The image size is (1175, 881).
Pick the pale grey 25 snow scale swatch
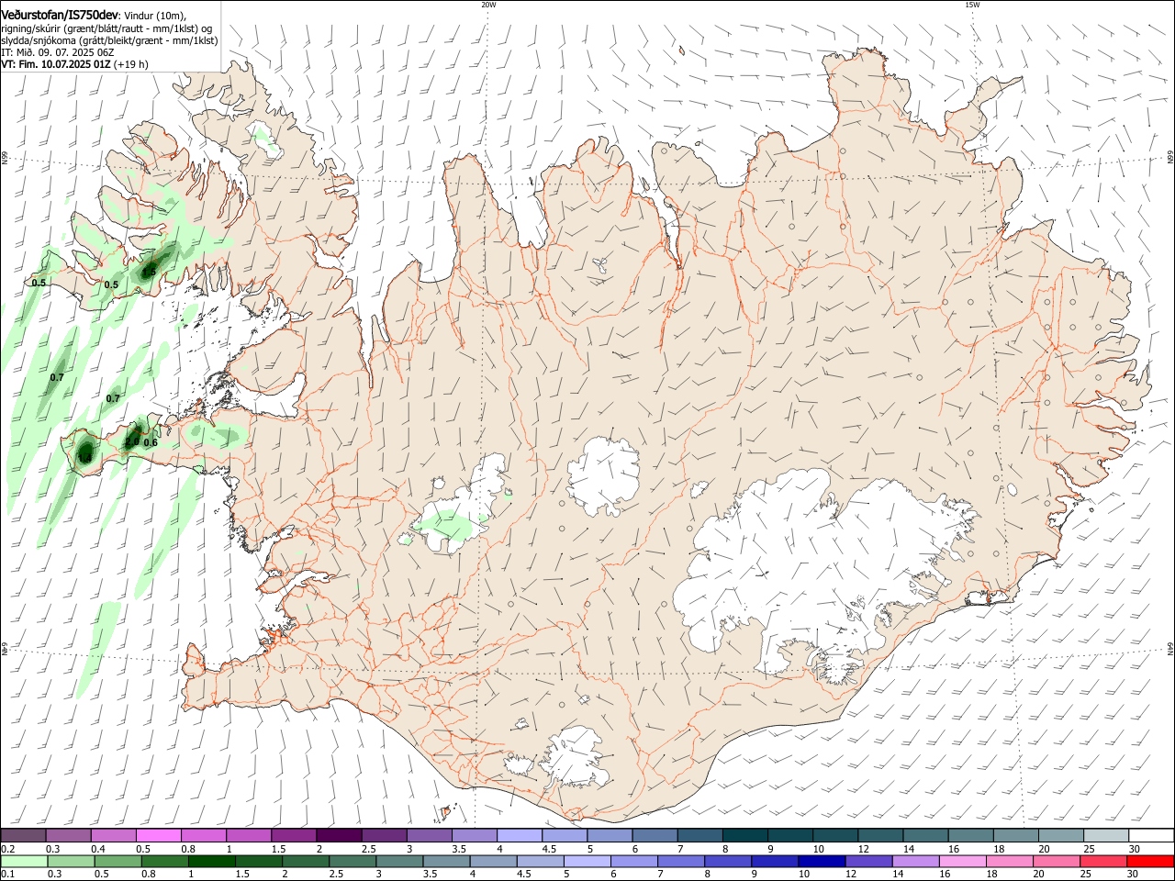pyautogui.click(x=1106, y=835)
